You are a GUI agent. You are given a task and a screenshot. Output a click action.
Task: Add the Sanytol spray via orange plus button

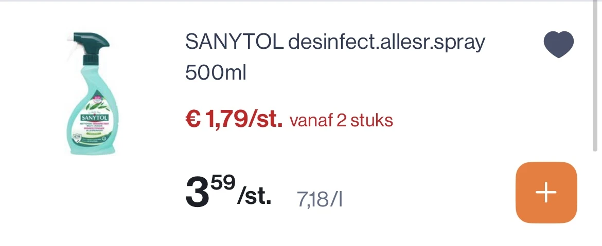point(546,193)
